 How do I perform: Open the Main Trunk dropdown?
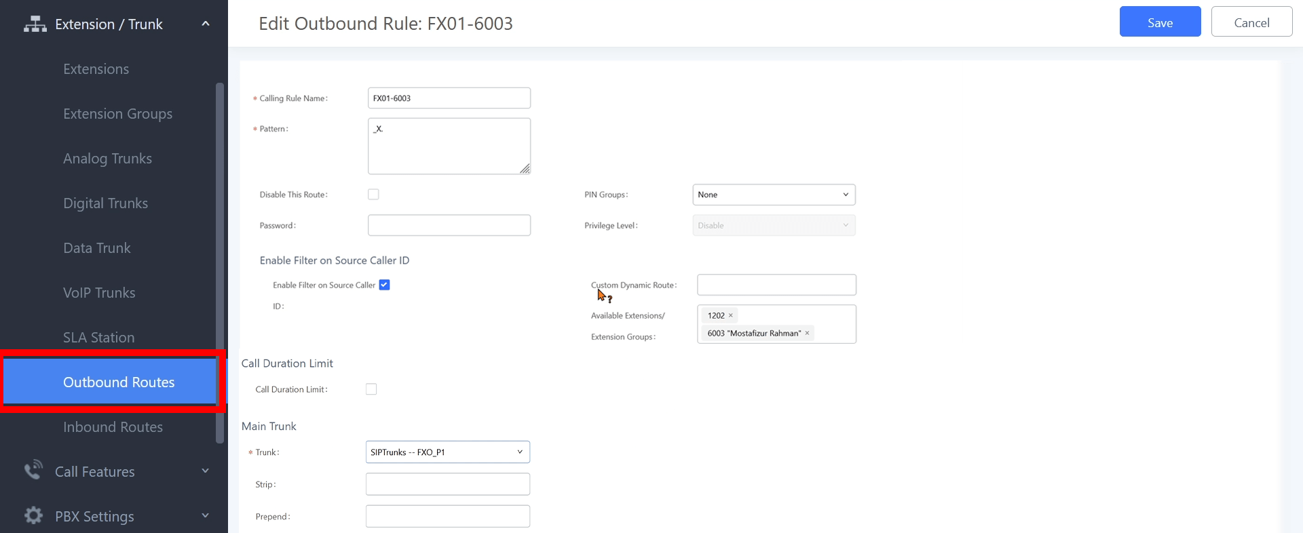[x=448, y=452]
